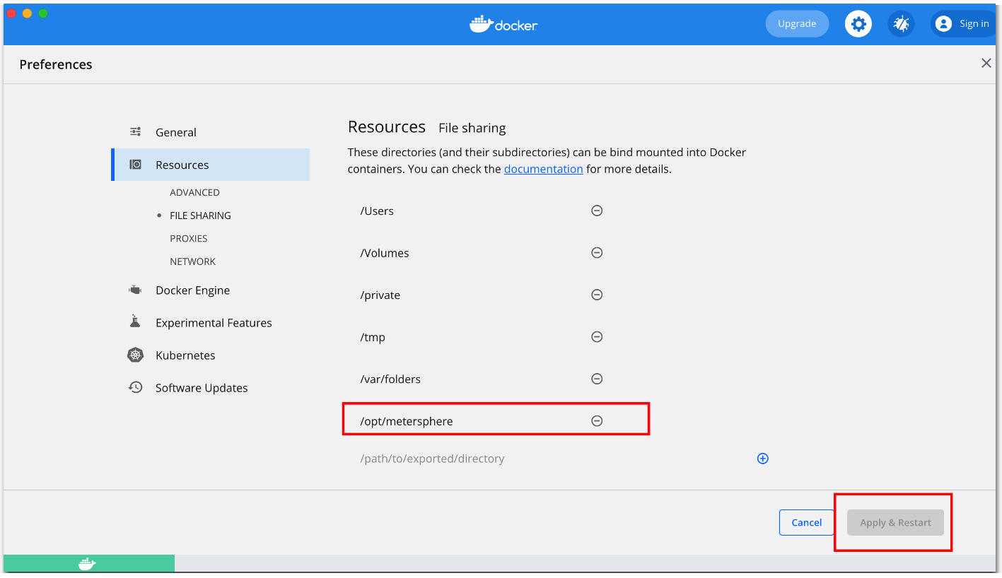Remove the /Users shared directory

click(597, 211)
